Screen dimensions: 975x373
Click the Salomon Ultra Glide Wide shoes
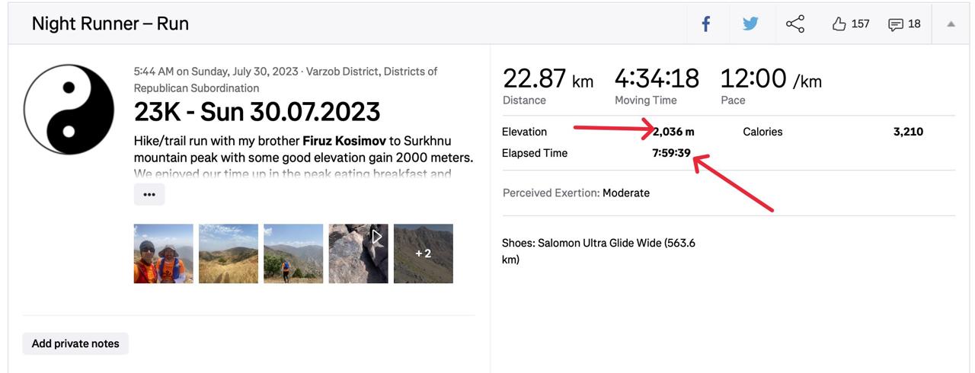(598, 244)
